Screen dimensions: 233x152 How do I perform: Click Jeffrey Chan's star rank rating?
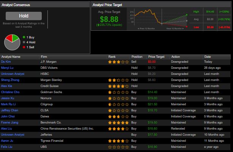(118, 111)
